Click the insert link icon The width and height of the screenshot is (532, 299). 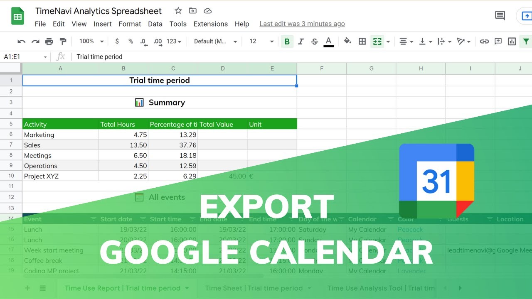point(484,41)
